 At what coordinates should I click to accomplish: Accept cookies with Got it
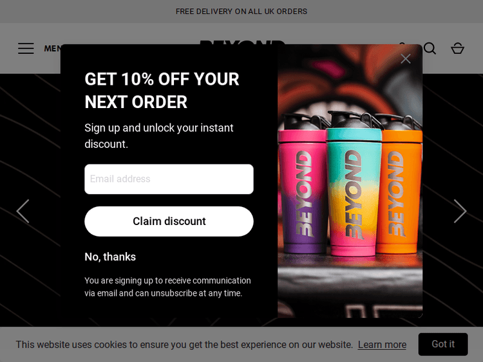[x=443, y=344]
